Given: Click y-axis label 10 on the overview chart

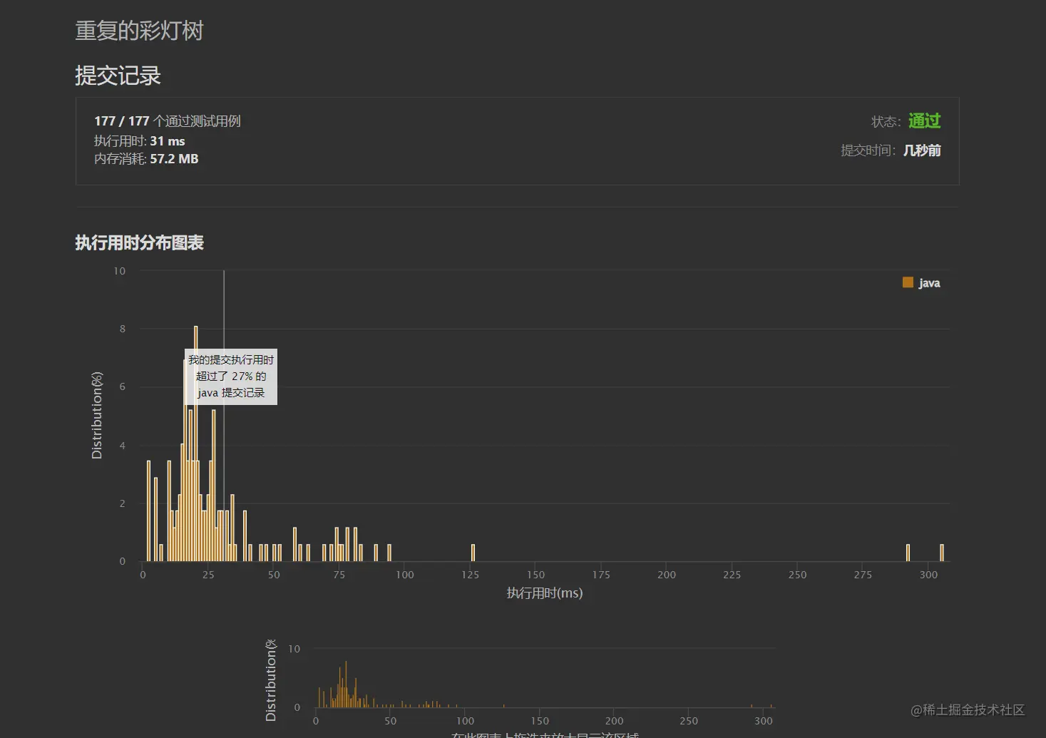Looking at the screenshot, I should pos(294,649).
